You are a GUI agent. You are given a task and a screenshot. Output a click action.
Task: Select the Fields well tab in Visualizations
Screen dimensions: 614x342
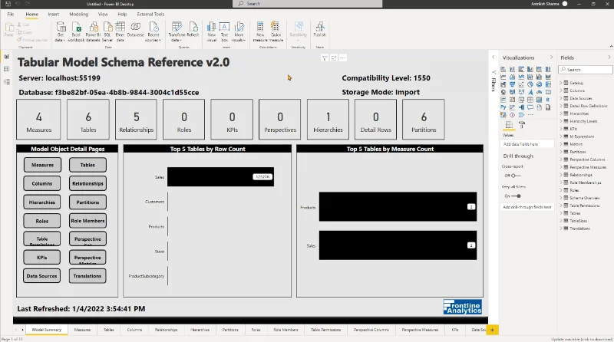509,125
